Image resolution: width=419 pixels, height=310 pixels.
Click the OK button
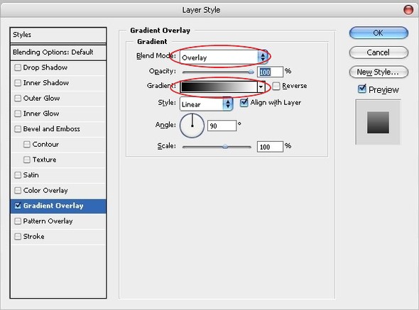pos(379,33)
